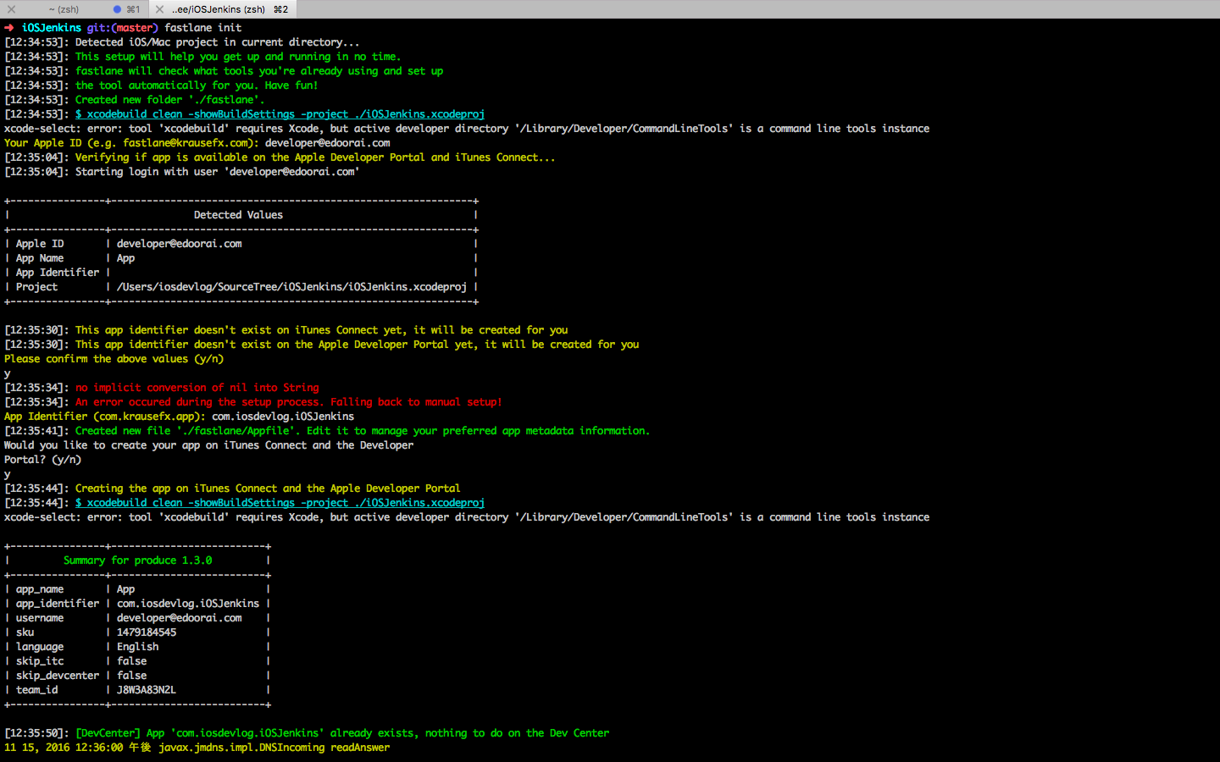Click "Created new file './fastlane/Appfile'" line
This screenshot has height=762, width=1220.
click(x=363, y=431)
